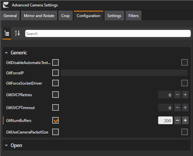Decrease GtlGVCPTimeout with minus icon
Screen dimensions: 193x156
pyautogui.click(x=178, y=107)
